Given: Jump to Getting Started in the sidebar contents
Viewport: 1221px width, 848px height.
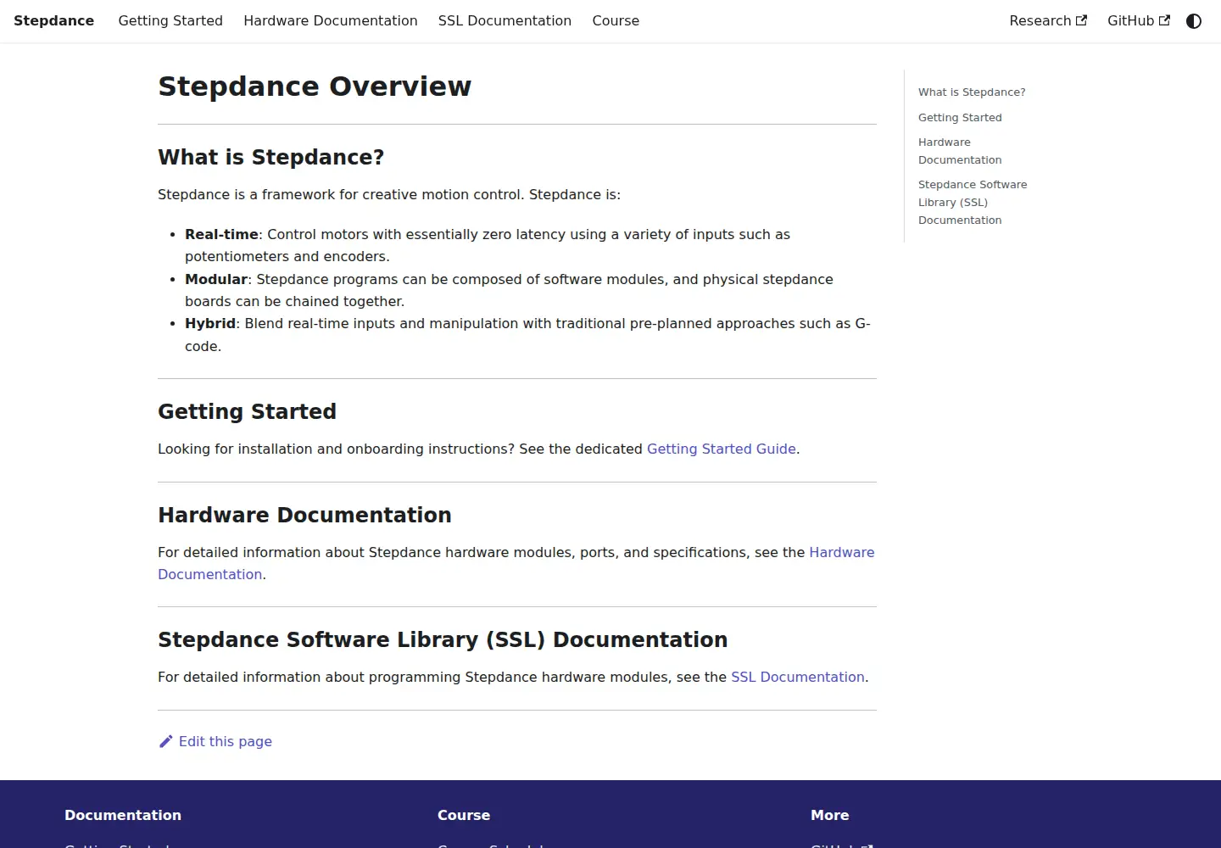Looking at the screenshot, I should coord(960,118).
